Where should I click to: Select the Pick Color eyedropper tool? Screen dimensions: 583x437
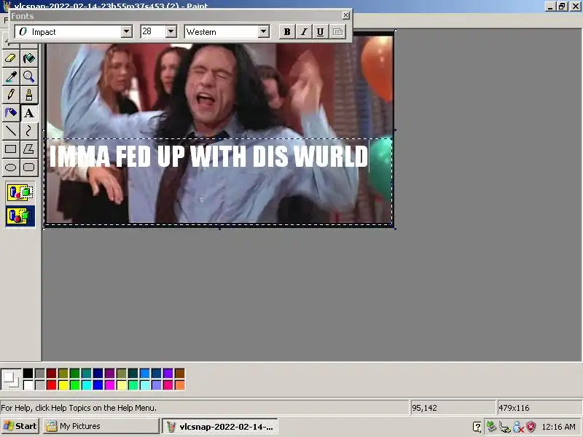(x=11, y=76)
